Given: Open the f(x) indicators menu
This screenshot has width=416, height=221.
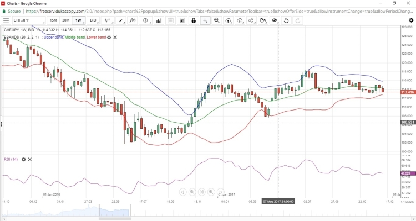Looking at the screenshot, I should coord(132,20).
